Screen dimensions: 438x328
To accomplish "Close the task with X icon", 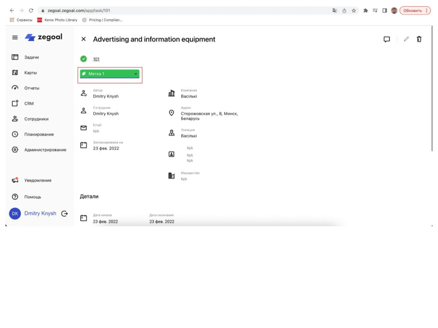I will tap(83, 39).
